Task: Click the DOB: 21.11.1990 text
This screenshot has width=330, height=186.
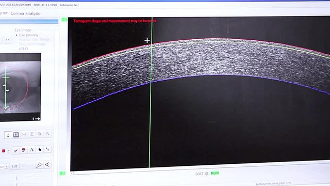Action: 45,5
